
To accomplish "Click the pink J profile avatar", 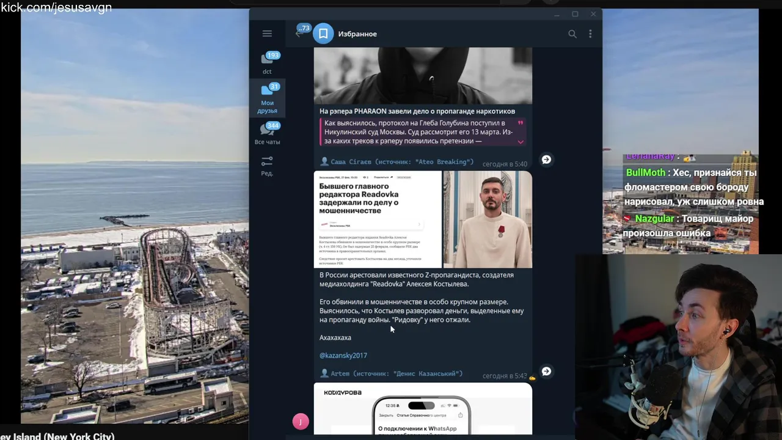I will (301, 422).
